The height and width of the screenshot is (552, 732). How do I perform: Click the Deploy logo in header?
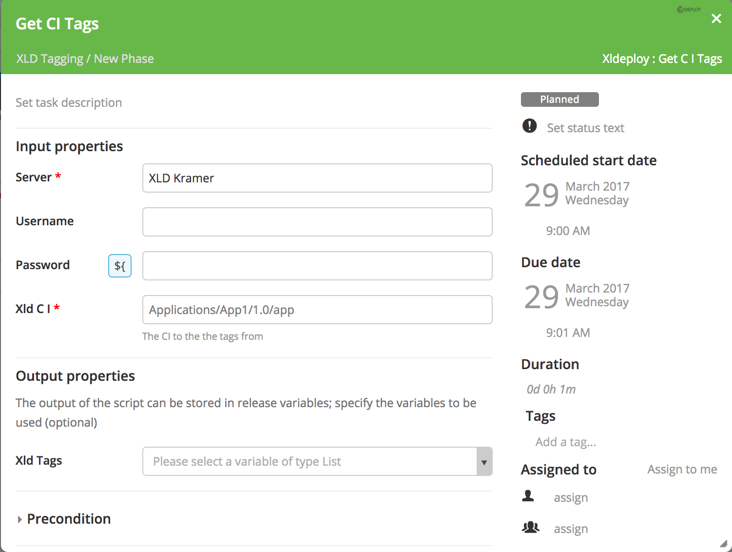(x=689, y=9)
